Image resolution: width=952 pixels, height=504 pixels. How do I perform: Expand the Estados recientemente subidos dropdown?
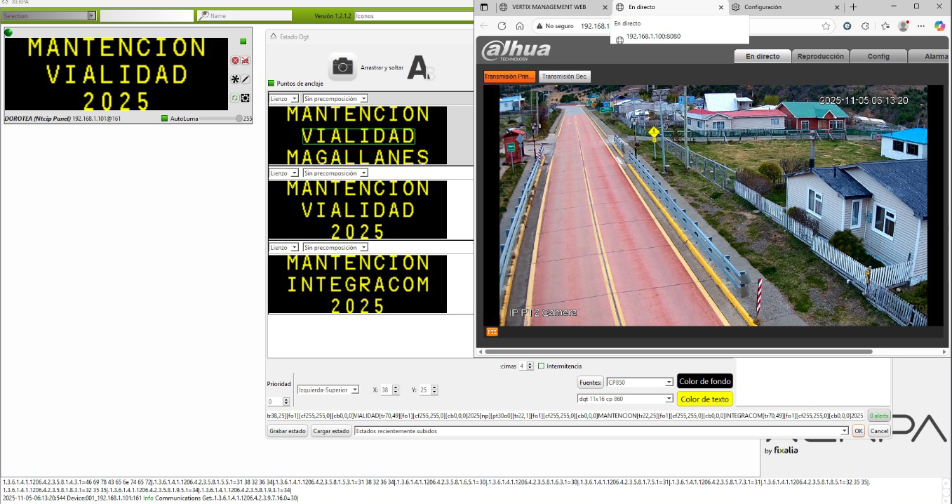[x=845, y=431]
